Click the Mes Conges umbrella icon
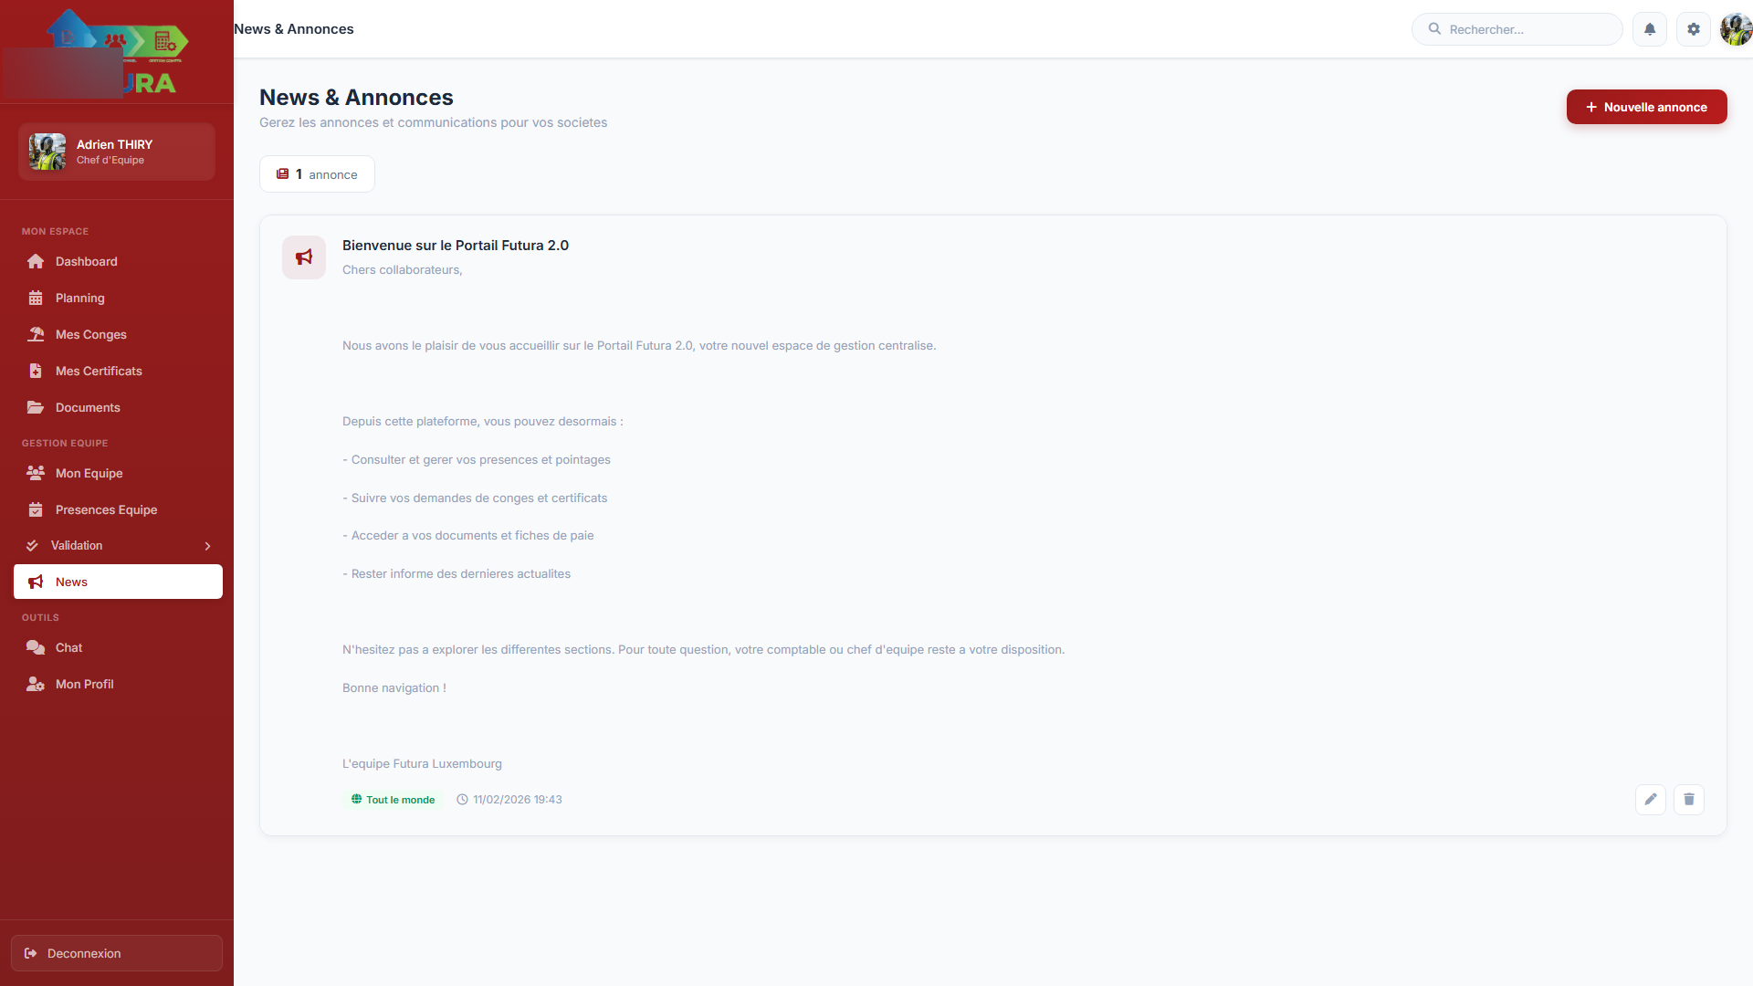Viewport: 1753px width, 986px height. tap(36, 335)
